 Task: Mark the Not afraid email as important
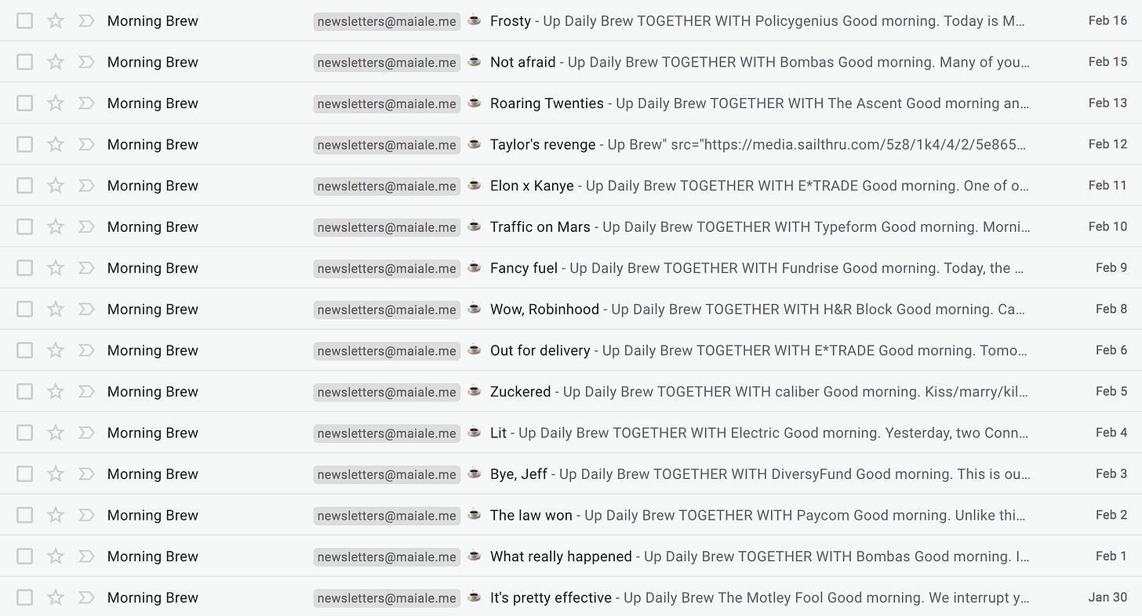[x=86, y=62]
